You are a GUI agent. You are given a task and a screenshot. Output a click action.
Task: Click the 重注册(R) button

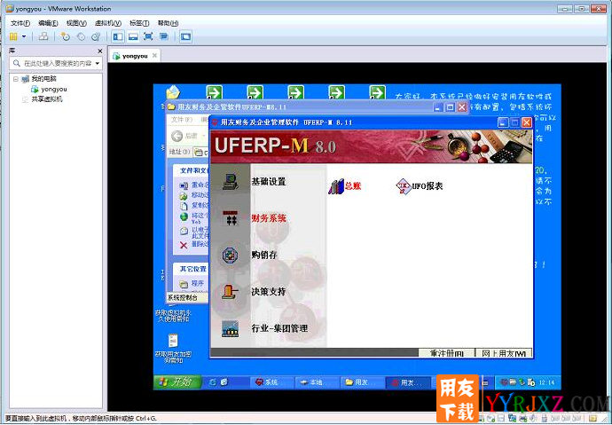click(x=446, y=353)
